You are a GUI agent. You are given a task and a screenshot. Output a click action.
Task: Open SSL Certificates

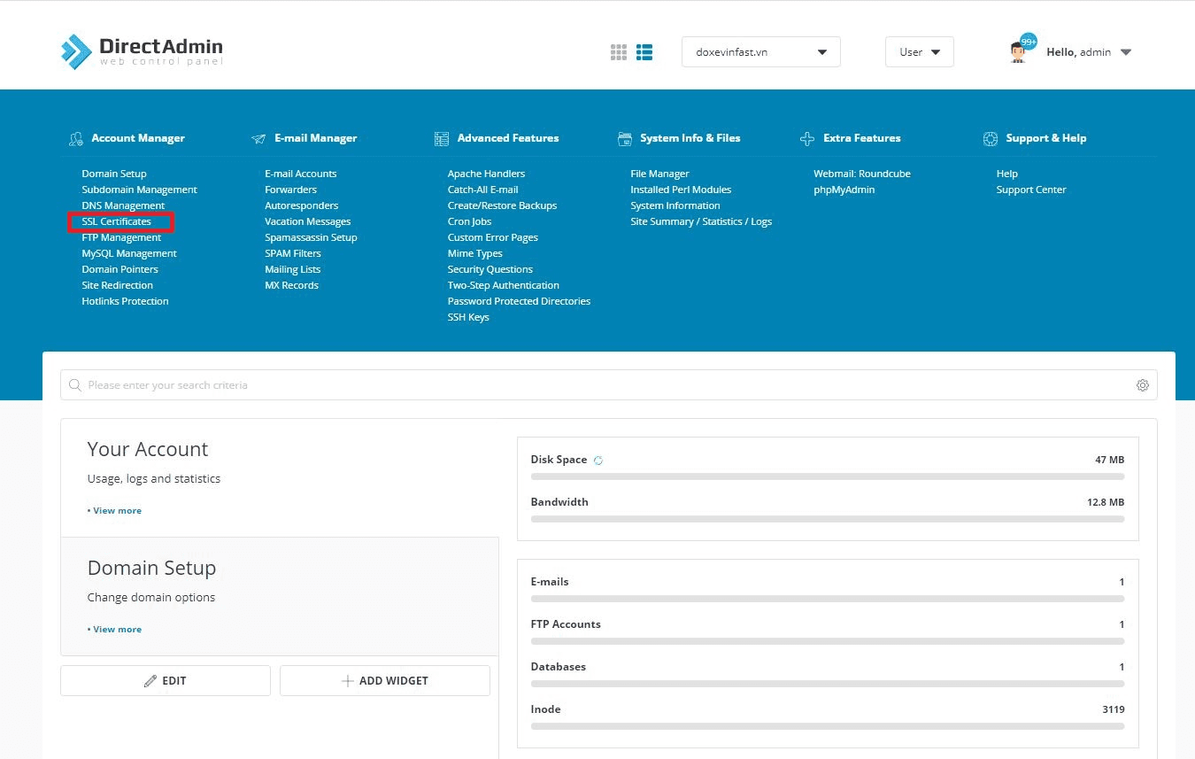[117, 221]
